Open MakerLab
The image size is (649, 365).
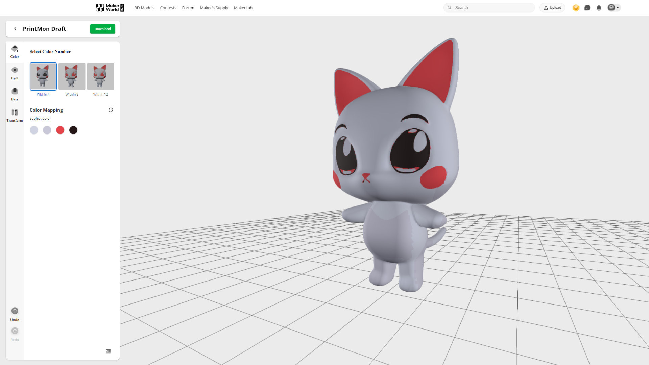tap(243, 8)
